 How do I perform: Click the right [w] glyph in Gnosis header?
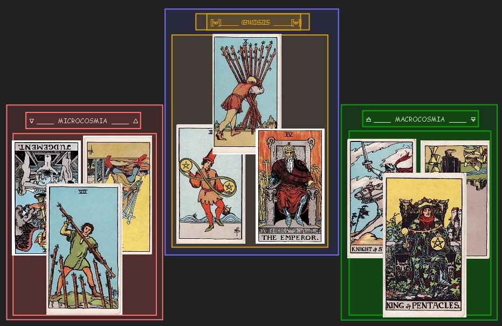coord(296,23)
